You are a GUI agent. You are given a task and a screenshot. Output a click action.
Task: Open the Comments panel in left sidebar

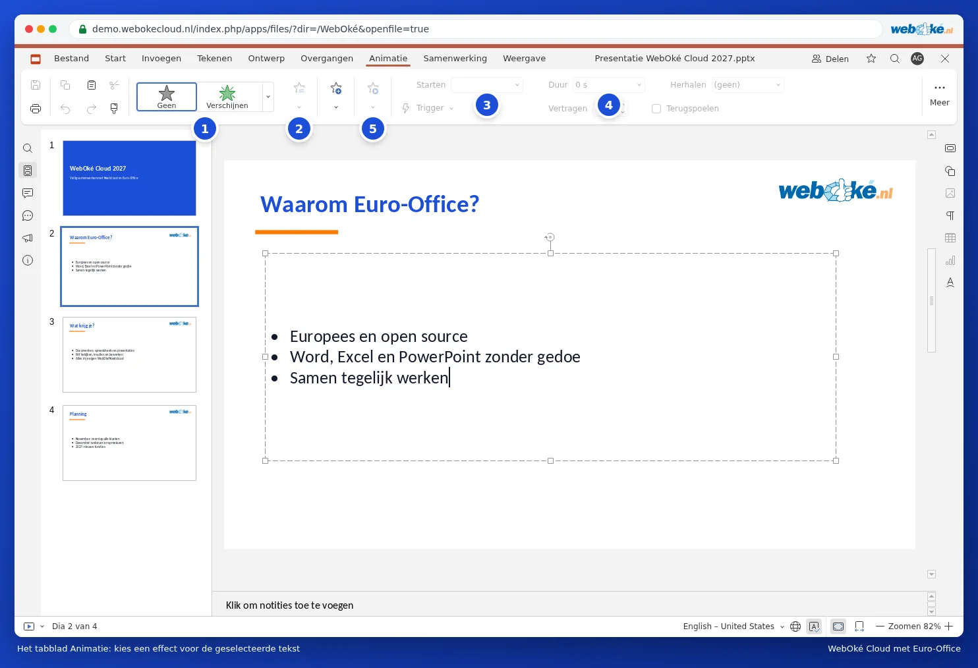click(28, 193)
